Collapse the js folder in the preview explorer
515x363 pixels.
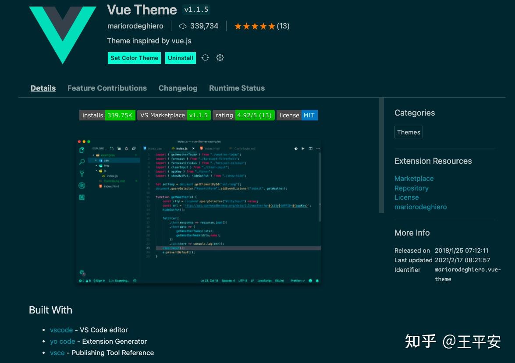[x=96, y=171]
